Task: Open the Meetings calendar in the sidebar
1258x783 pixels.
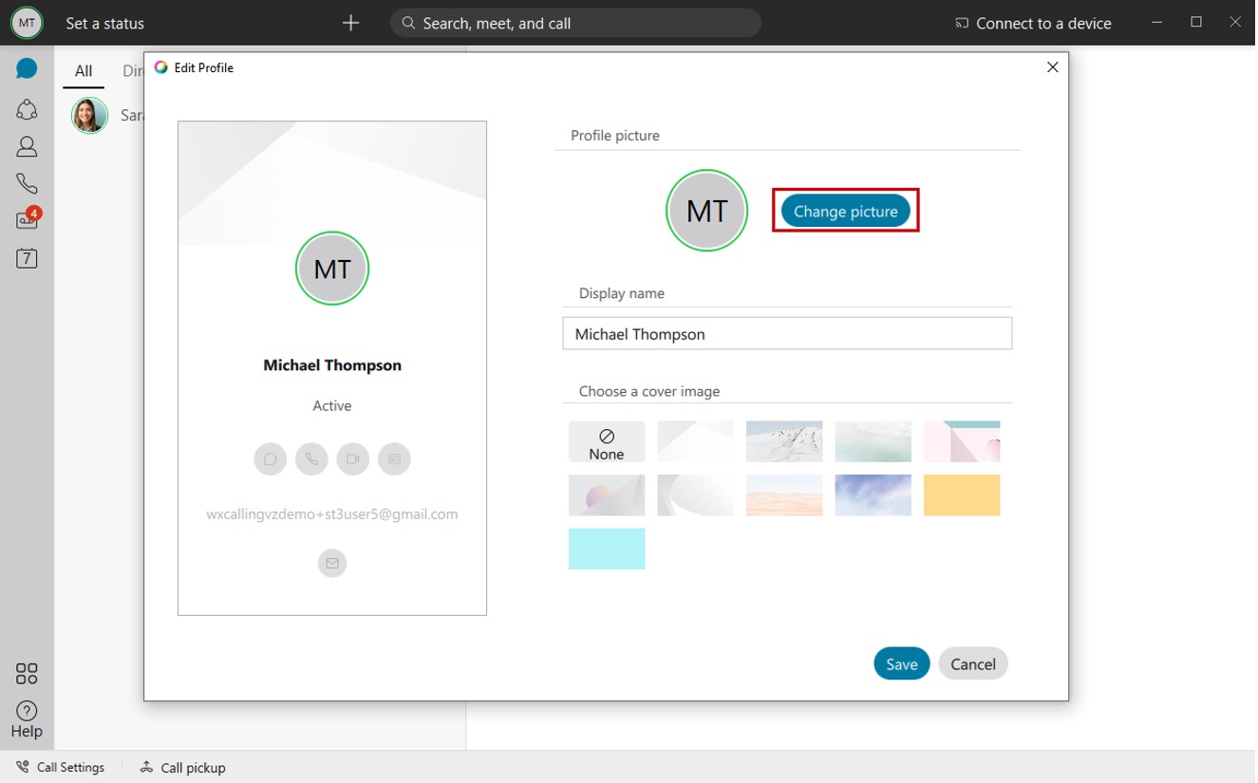Action: click(x=27, y=257)
